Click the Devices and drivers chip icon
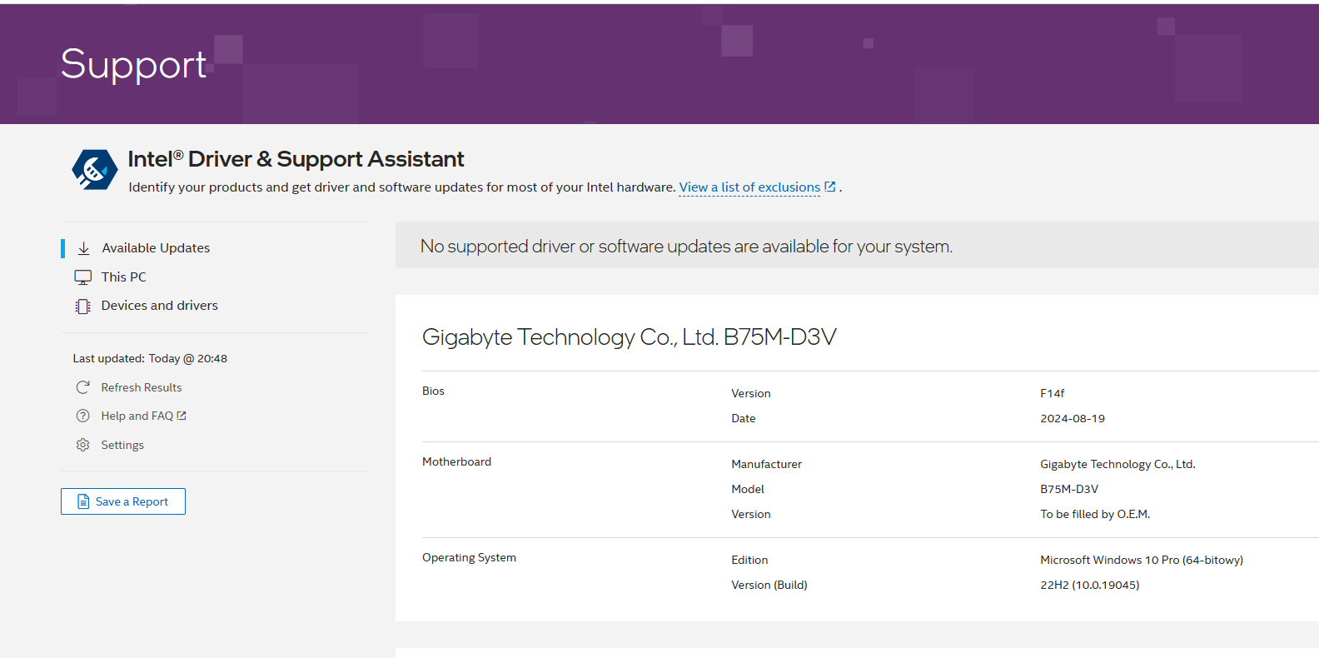Image resolution: width=1319 pixels, height=658 pixels. 83,307
